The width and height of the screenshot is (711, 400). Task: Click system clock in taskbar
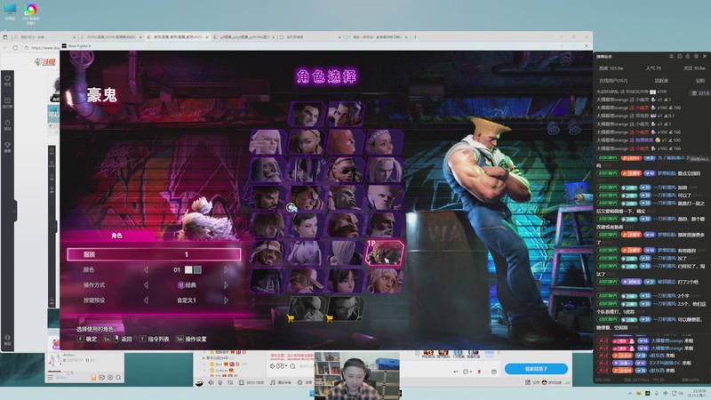pos(699,393)
